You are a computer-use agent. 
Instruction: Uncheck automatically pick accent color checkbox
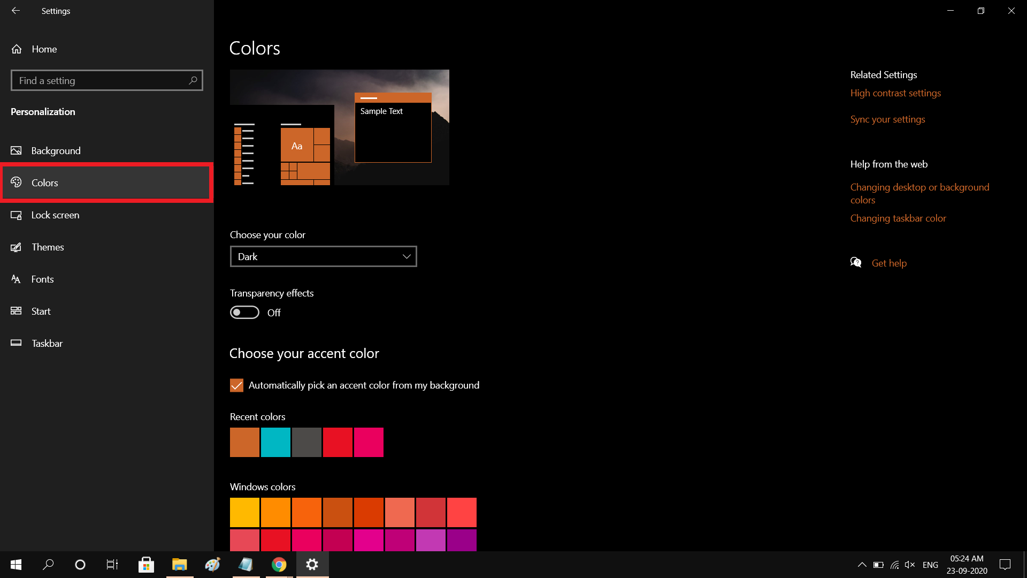236,385
